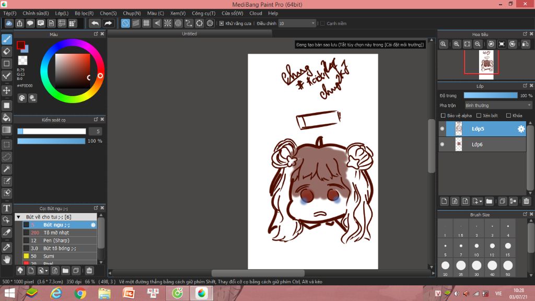This screenshot has width=535, height=301.
Task: Add a new layer in Lớp panel
Action: [x=444, y=201]
